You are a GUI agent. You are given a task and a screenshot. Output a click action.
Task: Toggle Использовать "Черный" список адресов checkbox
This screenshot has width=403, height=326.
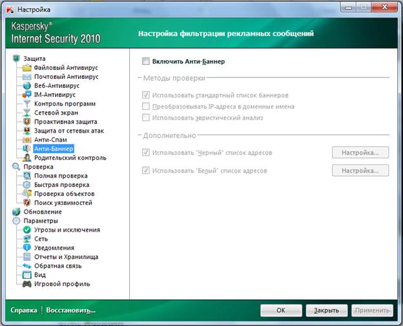[x=146, y=153]
